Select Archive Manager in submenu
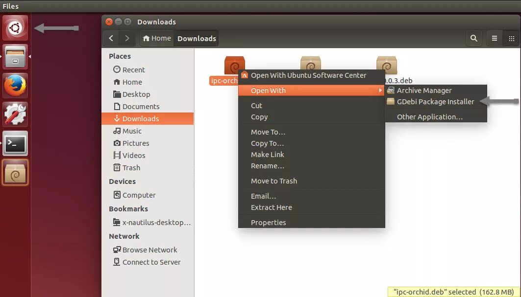The height and width of the screenshot is (297, 521). (436, 90)
